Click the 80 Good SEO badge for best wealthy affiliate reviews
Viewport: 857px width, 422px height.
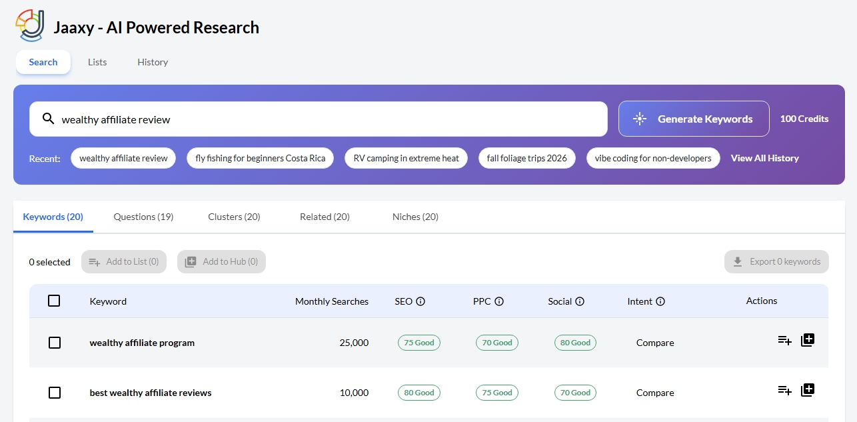419,393
